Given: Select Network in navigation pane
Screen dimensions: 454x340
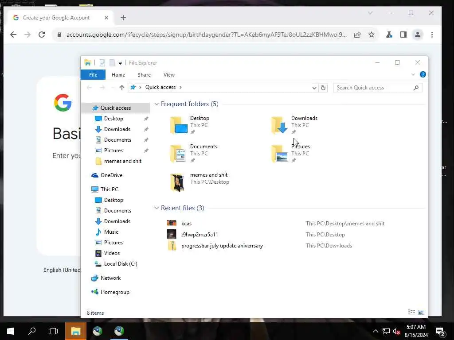Looking at the screenshot, I should tap(110, 278).
